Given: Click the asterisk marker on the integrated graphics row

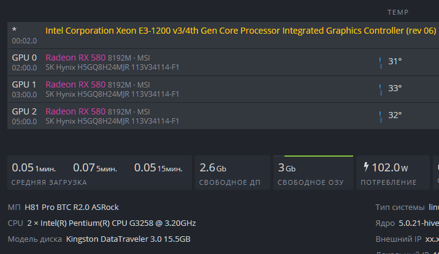Looking at the screenshot, I should [14, 30].
